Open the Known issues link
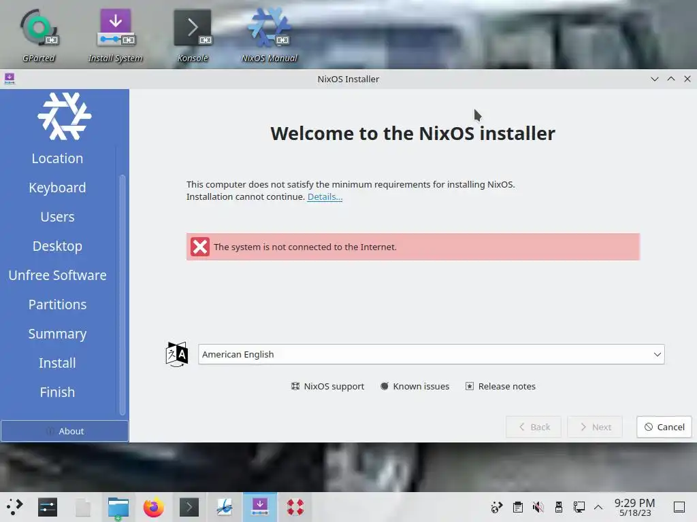This screenshot has height=522, width=697. (415, 386)
